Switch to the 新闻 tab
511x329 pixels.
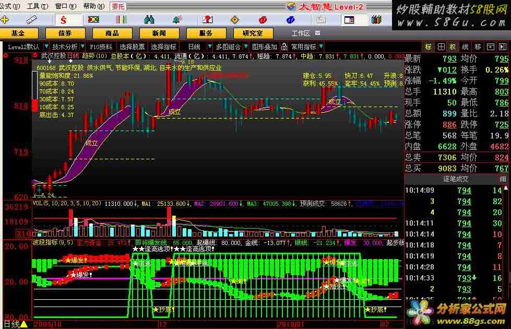click(x=159, y=33)
